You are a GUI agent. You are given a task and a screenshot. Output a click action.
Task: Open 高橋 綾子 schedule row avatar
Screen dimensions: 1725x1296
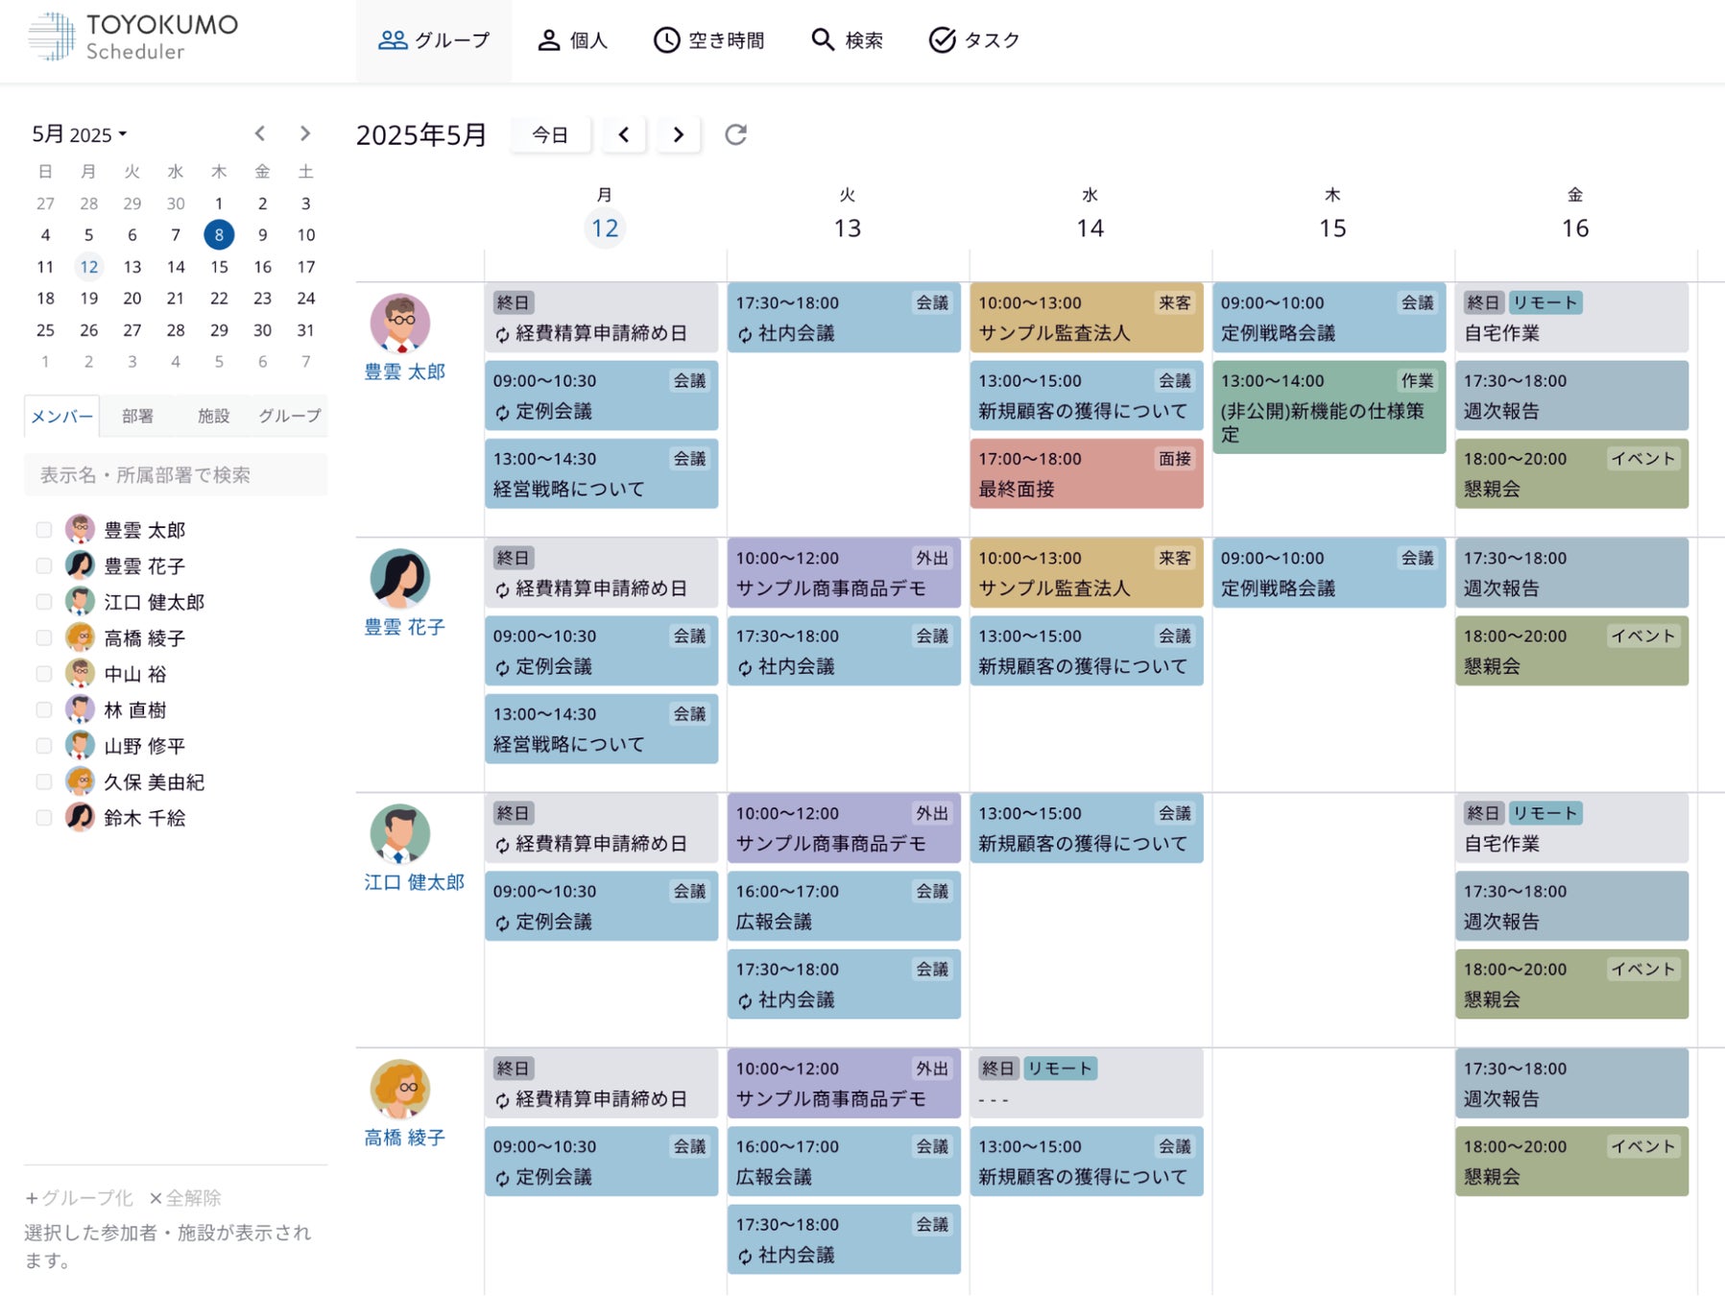click(400, 1090)
